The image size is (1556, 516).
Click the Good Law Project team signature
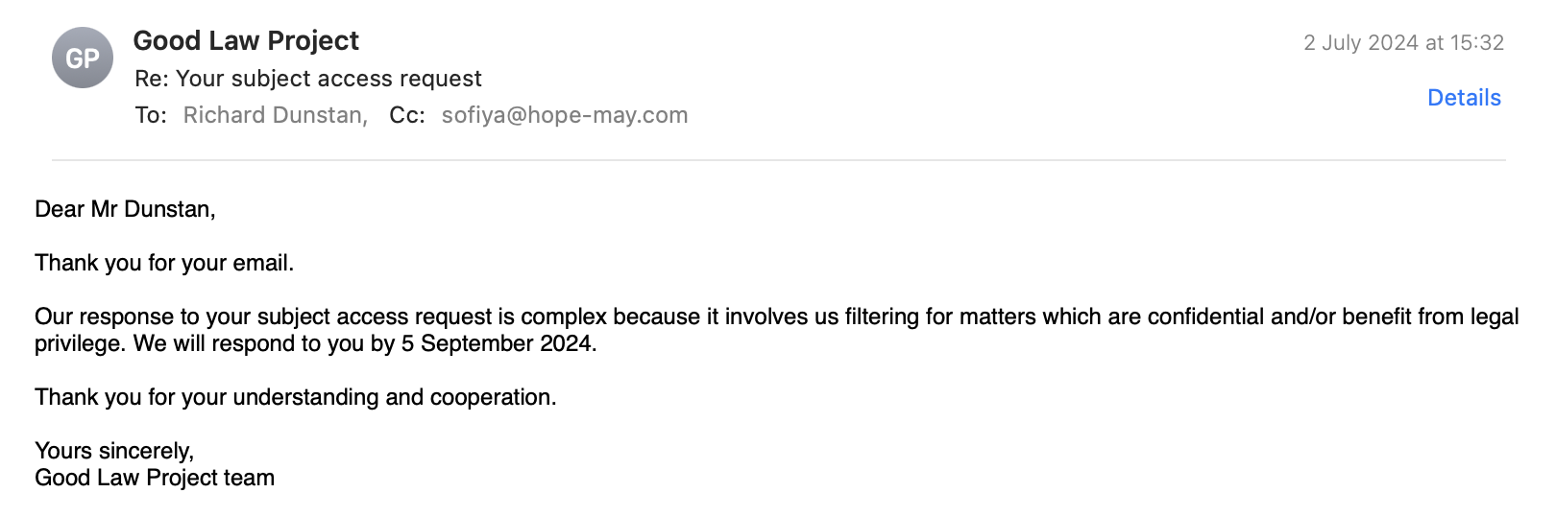point(155,478)
